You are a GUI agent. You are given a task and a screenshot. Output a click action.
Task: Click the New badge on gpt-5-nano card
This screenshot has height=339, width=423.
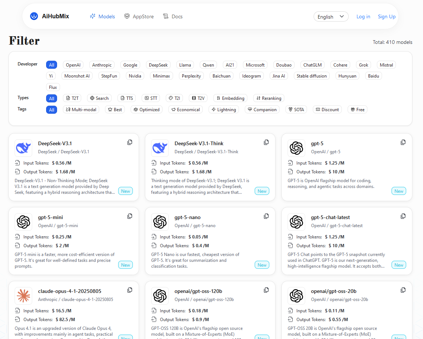(262, 265)
